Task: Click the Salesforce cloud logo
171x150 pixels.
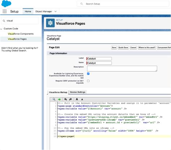Action: [6, 3]
